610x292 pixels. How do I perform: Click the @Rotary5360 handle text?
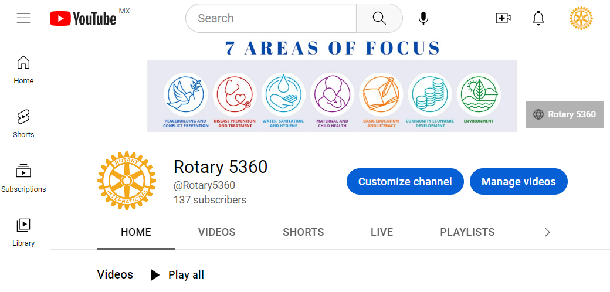point(204,185)
